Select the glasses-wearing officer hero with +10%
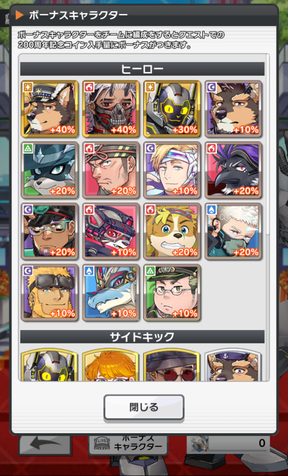Screen dimensions: 288x476 [x=172, y=293]
